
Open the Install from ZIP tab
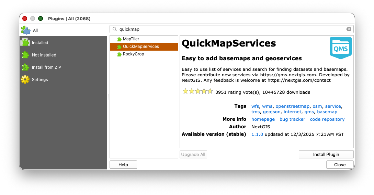[46, 67]
